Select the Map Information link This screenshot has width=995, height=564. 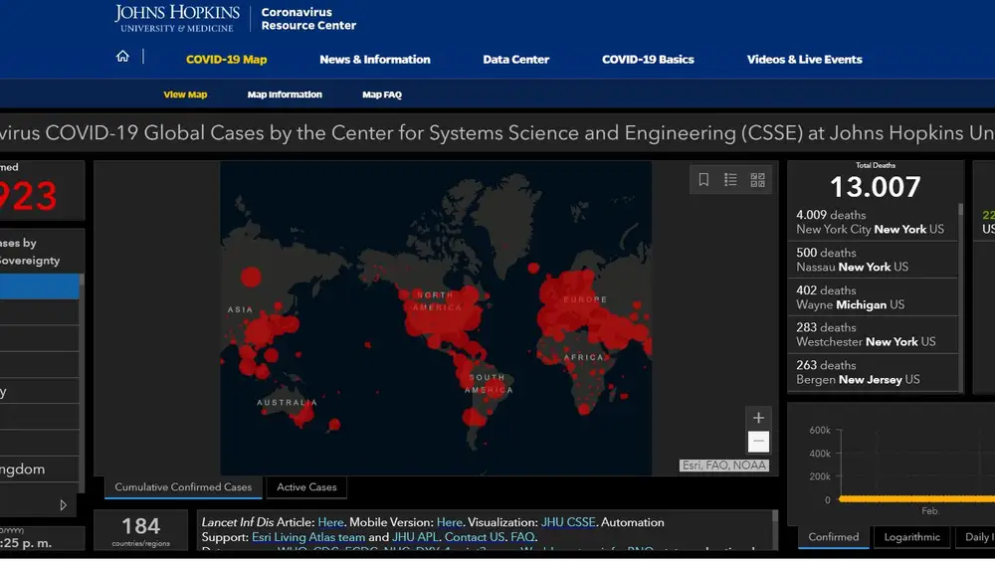coord(285,94)
